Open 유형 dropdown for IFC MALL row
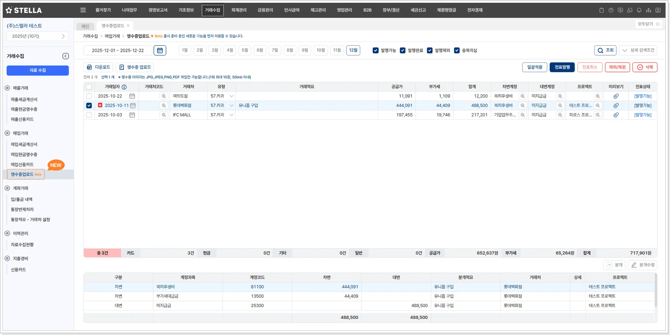The width and height of the screenshot is (670, 335). [x=231, y=115]
